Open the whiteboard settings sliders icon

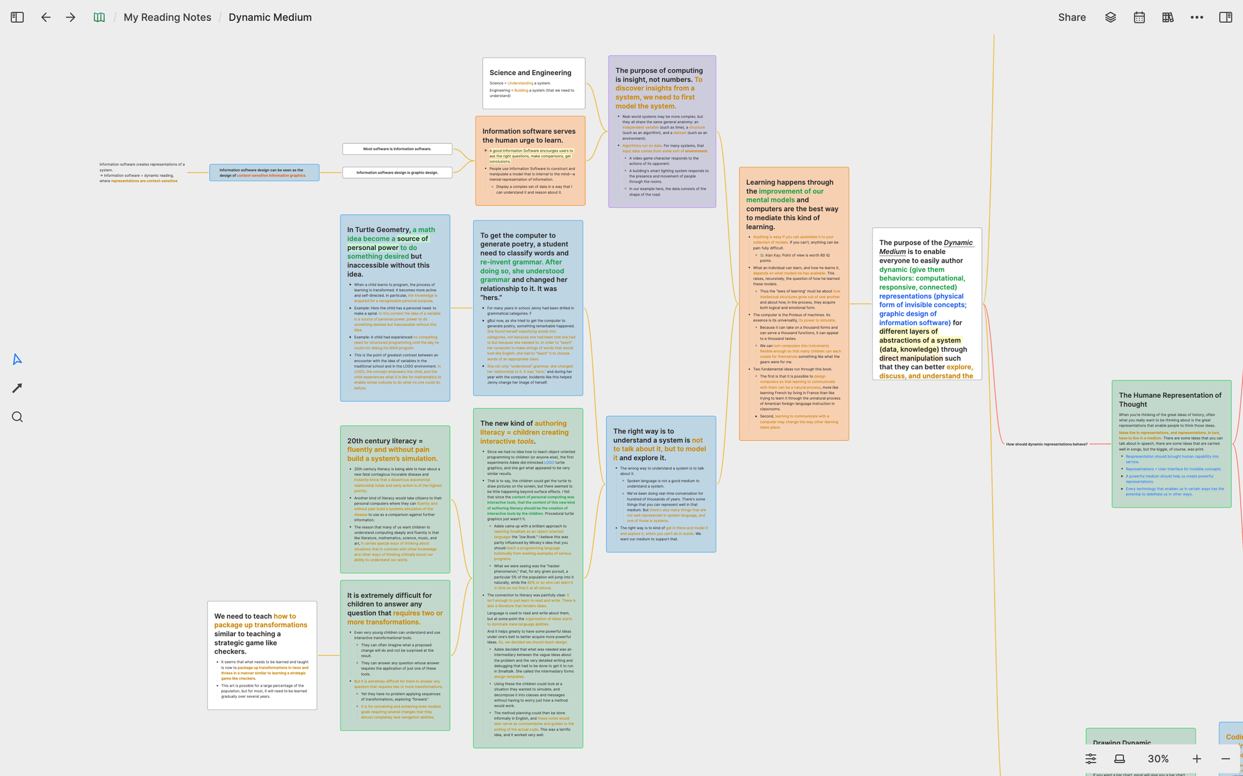(1091, 759)
